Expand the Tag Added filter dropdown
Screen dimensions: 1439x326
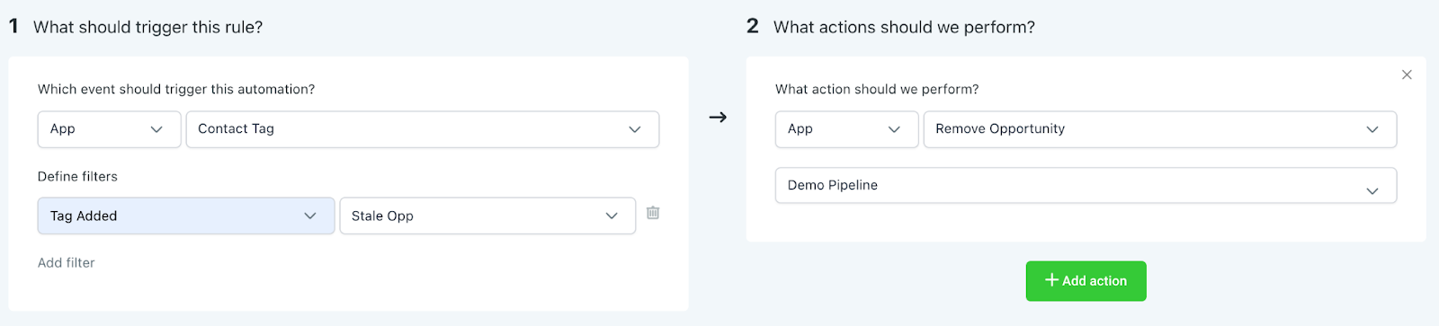(186, 216)
